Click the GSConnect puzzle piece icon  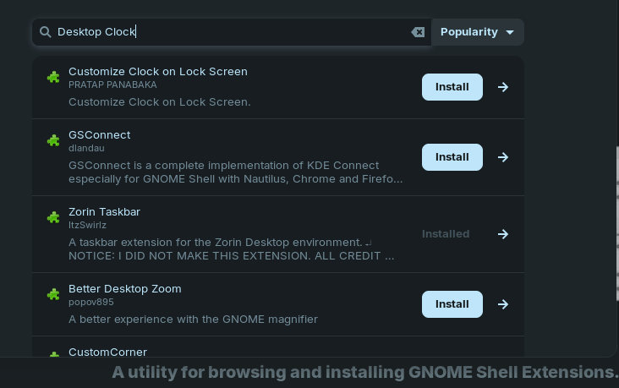[x=53, y=140]
